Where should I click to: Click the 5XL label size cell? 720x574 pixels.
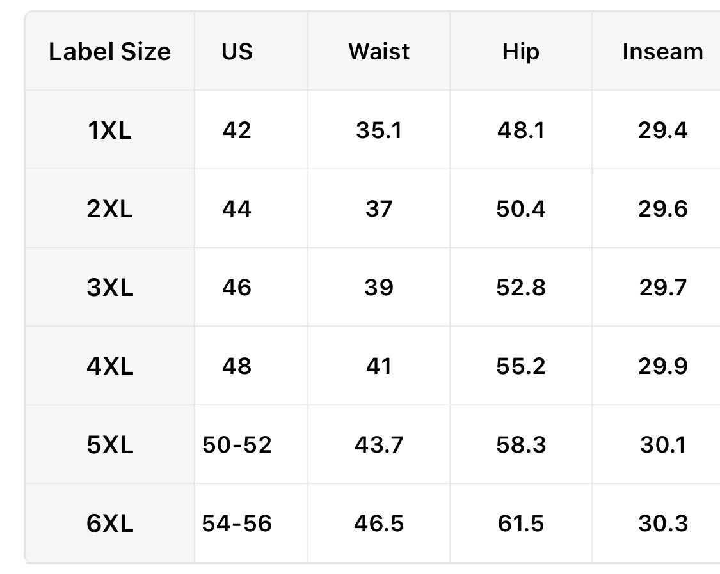109,445
